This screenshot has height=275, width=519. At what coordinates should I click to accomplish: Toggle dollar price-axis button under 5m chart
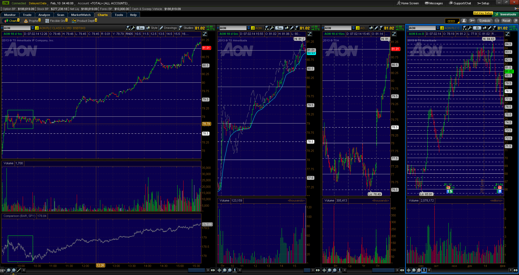point(235,270)
